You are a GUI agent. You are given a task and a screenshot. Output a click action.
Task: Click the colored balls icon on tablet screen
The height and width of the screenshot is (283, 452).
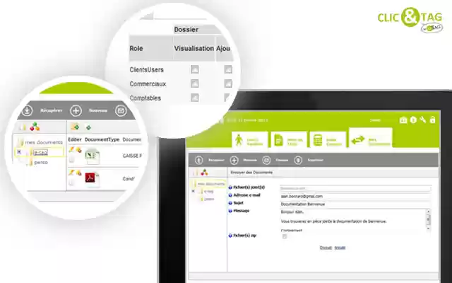click(x=204, y=173)
